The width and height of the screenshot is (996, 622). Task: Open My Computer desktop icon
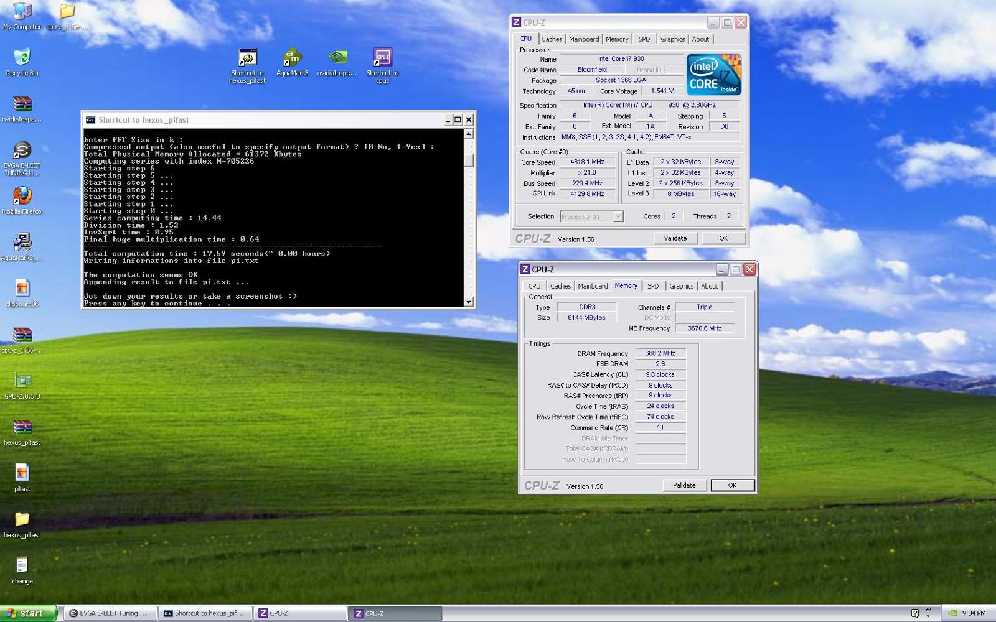22,16
